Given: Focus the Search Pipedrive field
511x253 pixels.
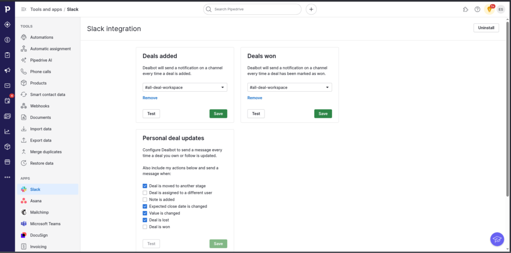Looking at the screenshot, I should click(252, 9).
